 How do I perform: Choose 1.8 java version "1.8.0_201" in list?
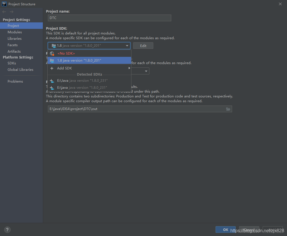click(x=89, y=60)
